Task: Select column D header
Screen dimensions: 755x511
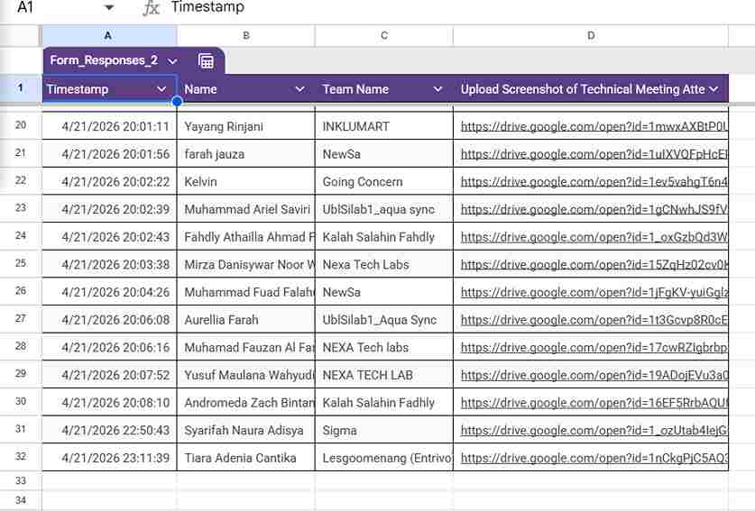Action: click(591, 36)
